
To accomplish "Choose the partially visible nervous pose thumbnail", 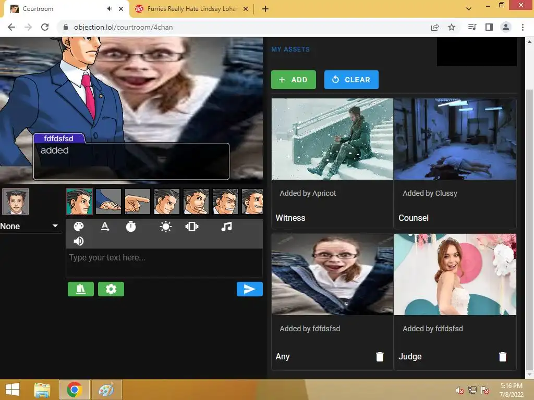I will (252, 202).
